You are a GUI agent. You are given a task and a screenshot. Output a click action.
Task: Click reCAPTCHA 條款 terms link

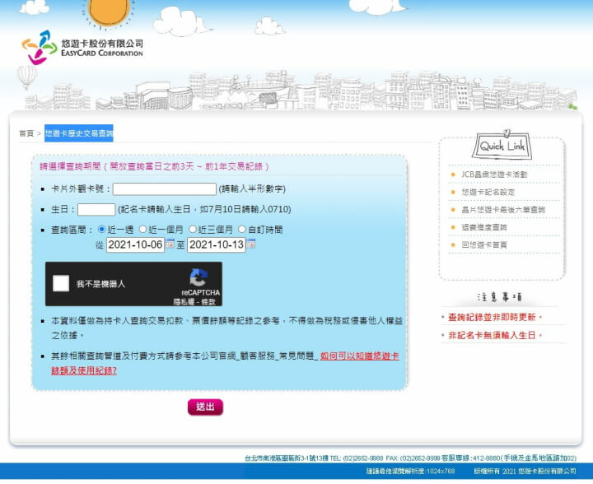pos(208,302)
